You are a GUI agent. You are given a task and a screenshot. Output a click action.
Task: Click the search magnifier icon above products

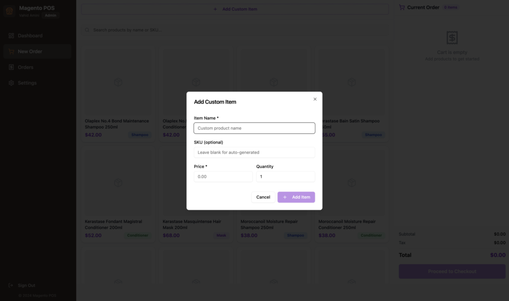click(87, 30)
